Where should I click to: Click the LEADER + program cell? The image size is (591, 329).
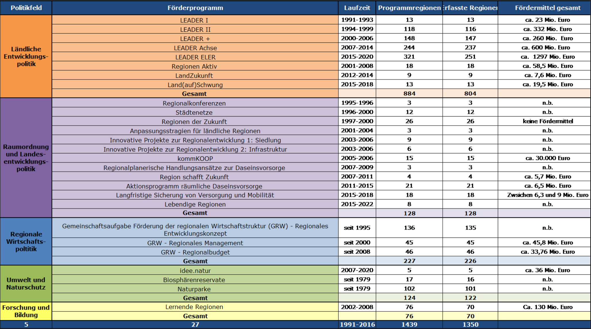(195, 38)
